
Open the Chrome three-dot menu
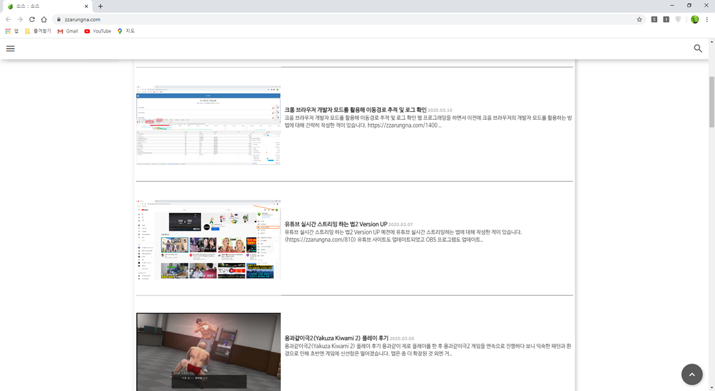(707, 19)
